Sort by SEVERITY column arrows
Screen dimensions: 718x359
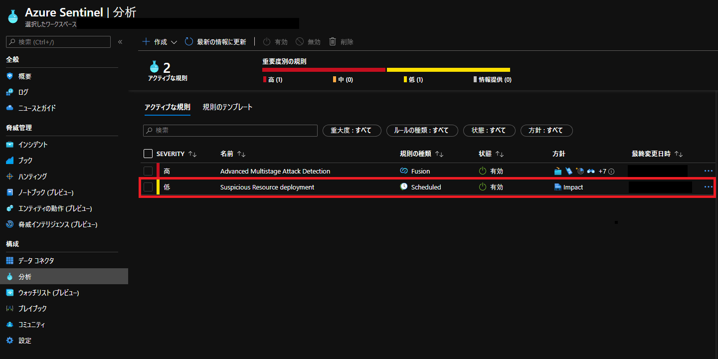(x=192, y=154)
